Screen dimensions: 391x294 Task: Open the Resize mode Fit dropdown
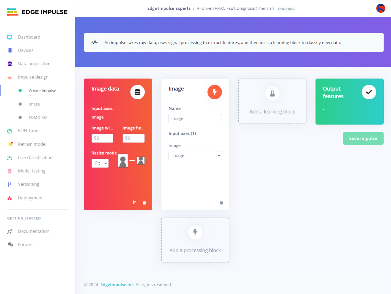click(x=100, y=163)
